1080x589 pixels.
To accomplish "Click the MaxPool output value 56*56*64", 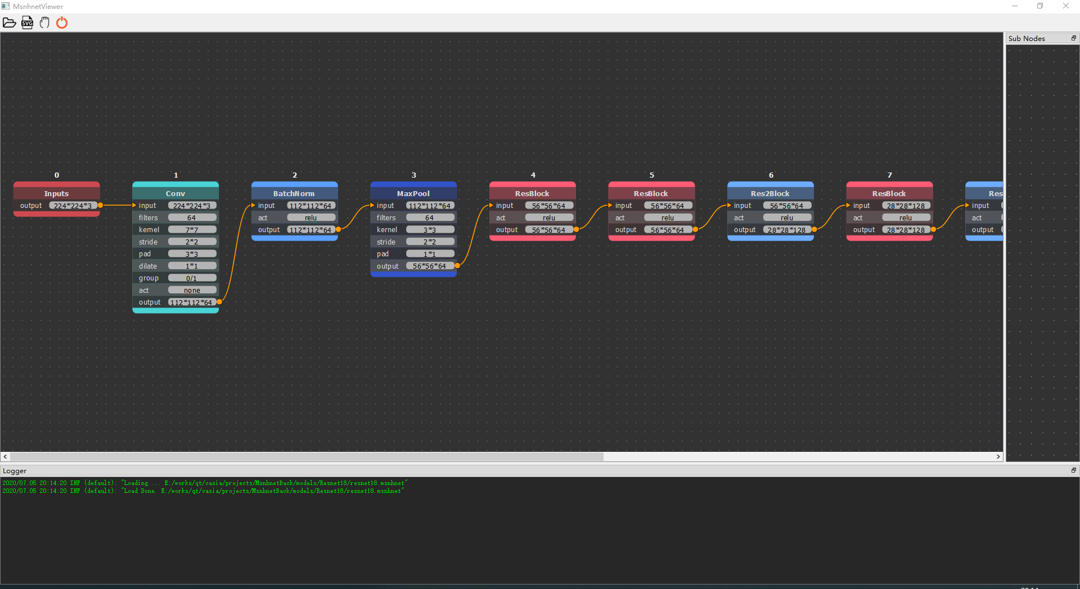I will (430, 266).
